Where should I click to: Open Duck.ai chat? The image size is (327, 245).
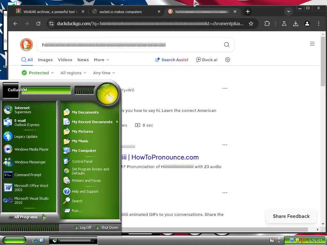[207, 60]
